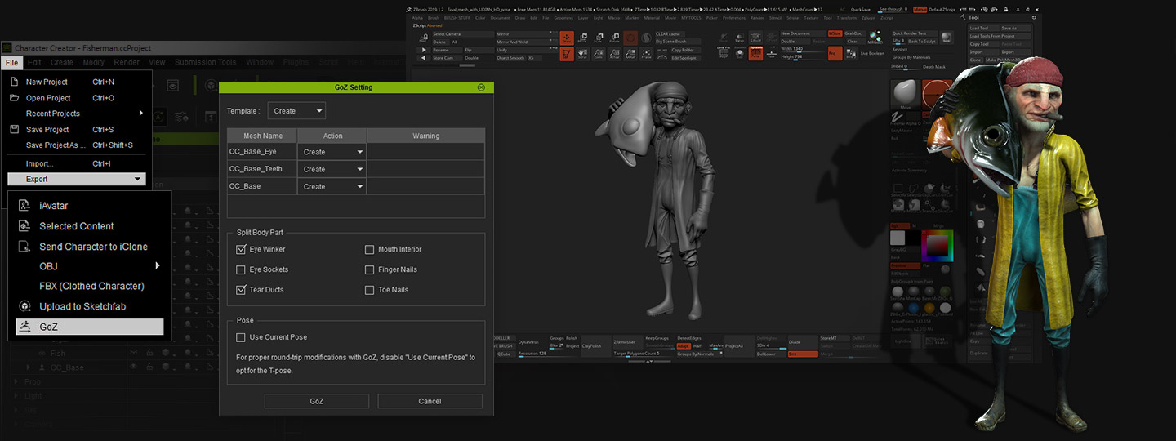Toggle the WSize button in ZBrush
This screenshot has width=1176, height=441.
(x=835, y=33)
